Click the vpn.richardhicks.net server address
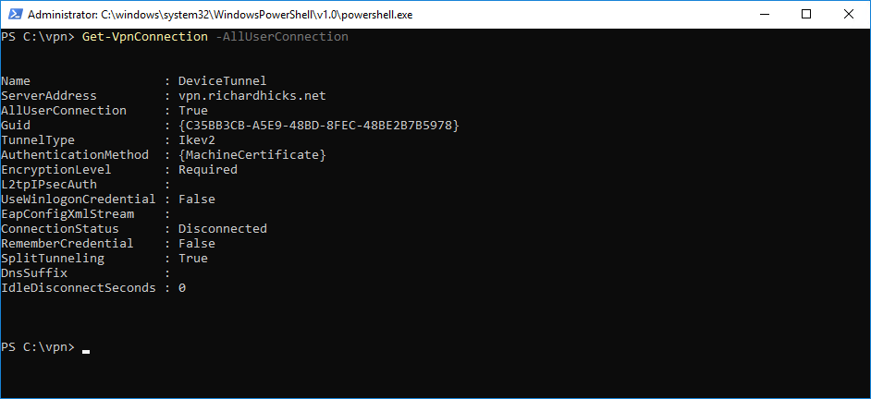Viewport: 871px width, 399px height. pos(252,96)
